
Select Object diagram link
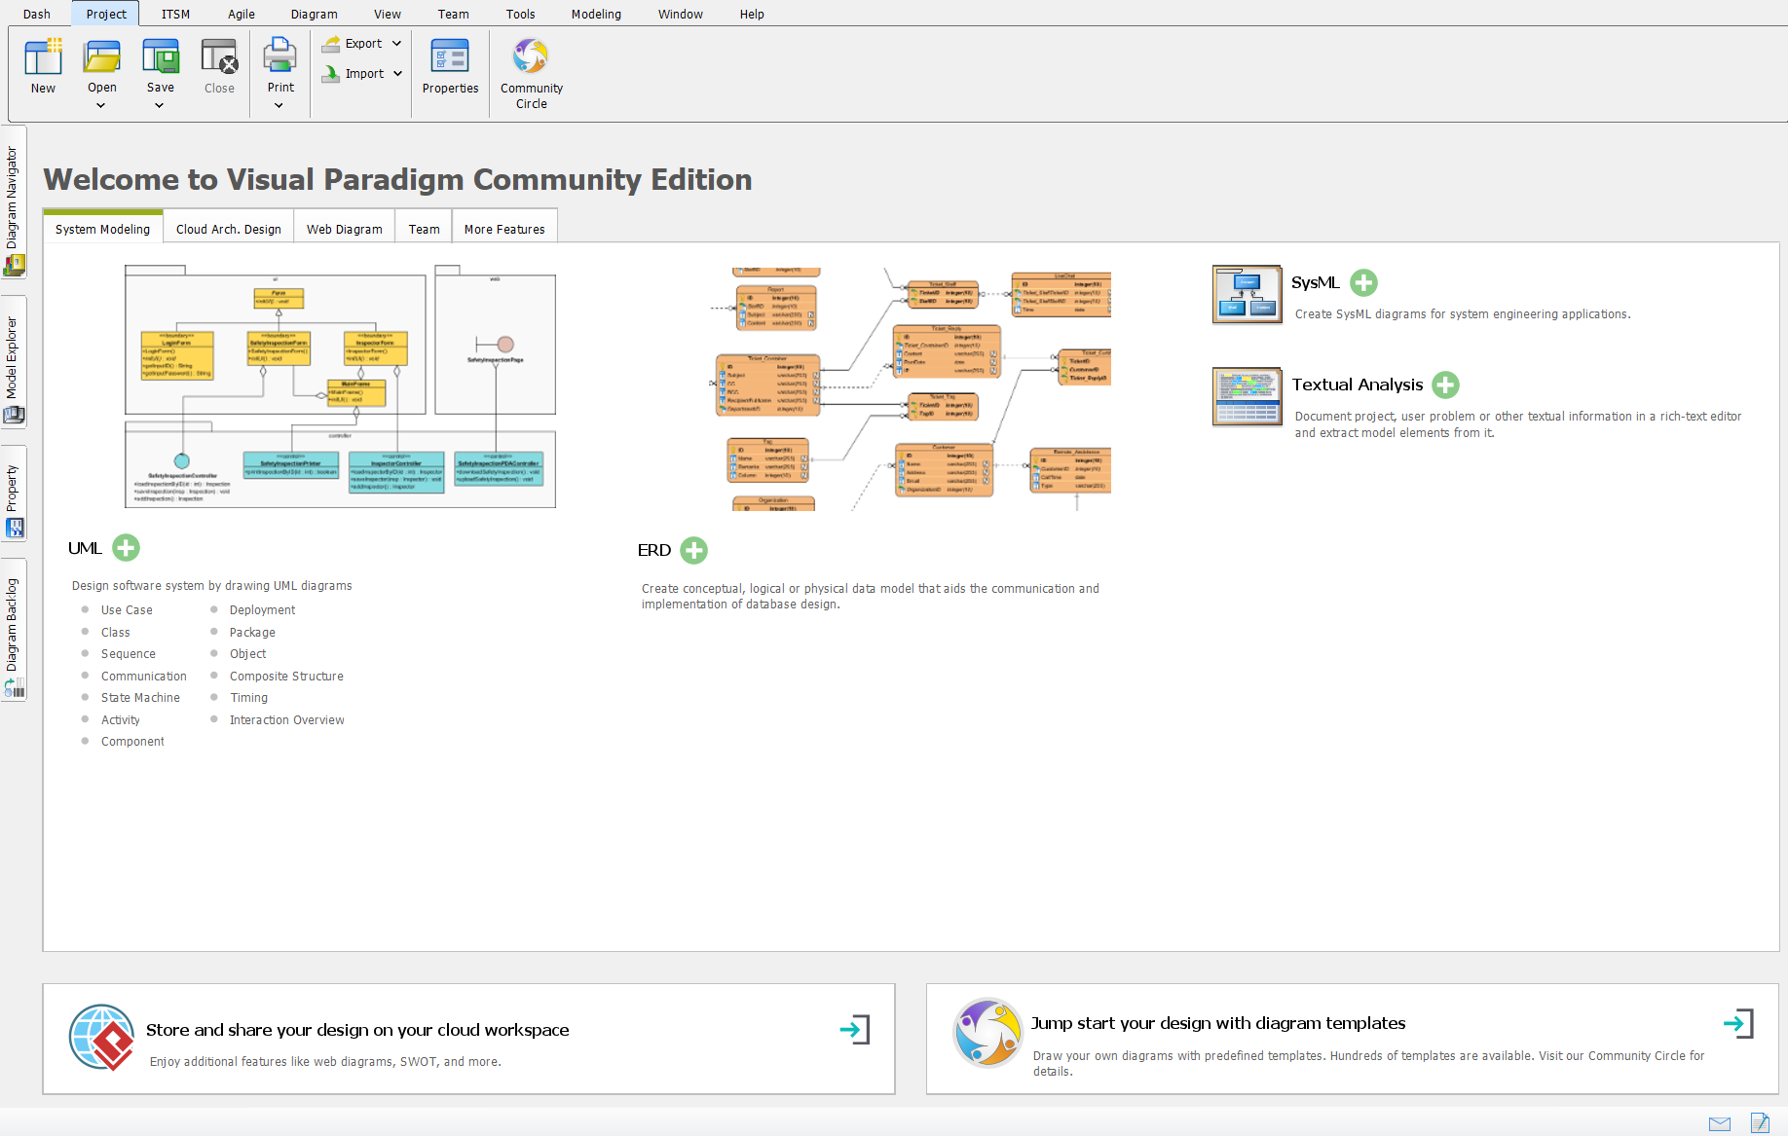(247, 654)
